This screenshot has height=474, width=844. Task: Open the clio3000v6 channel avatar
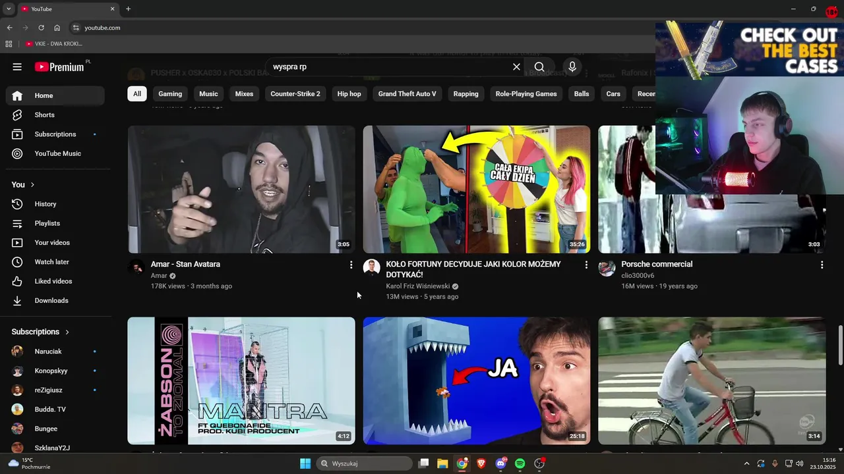point(607,268)
